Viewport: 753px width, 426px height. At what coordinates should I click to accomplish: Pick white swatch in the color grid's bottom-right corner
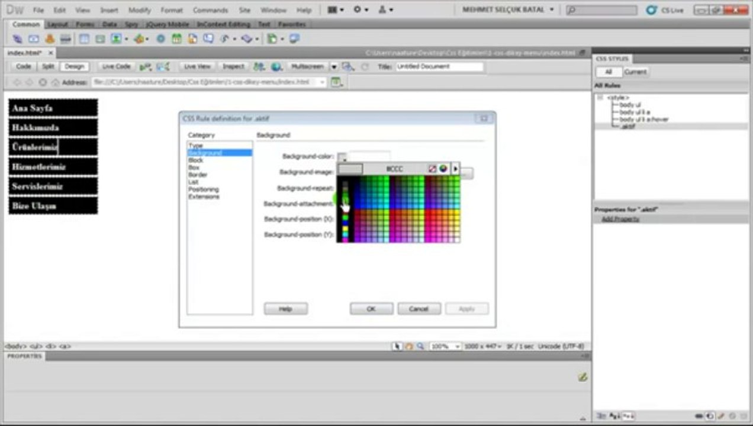point(457,239)
